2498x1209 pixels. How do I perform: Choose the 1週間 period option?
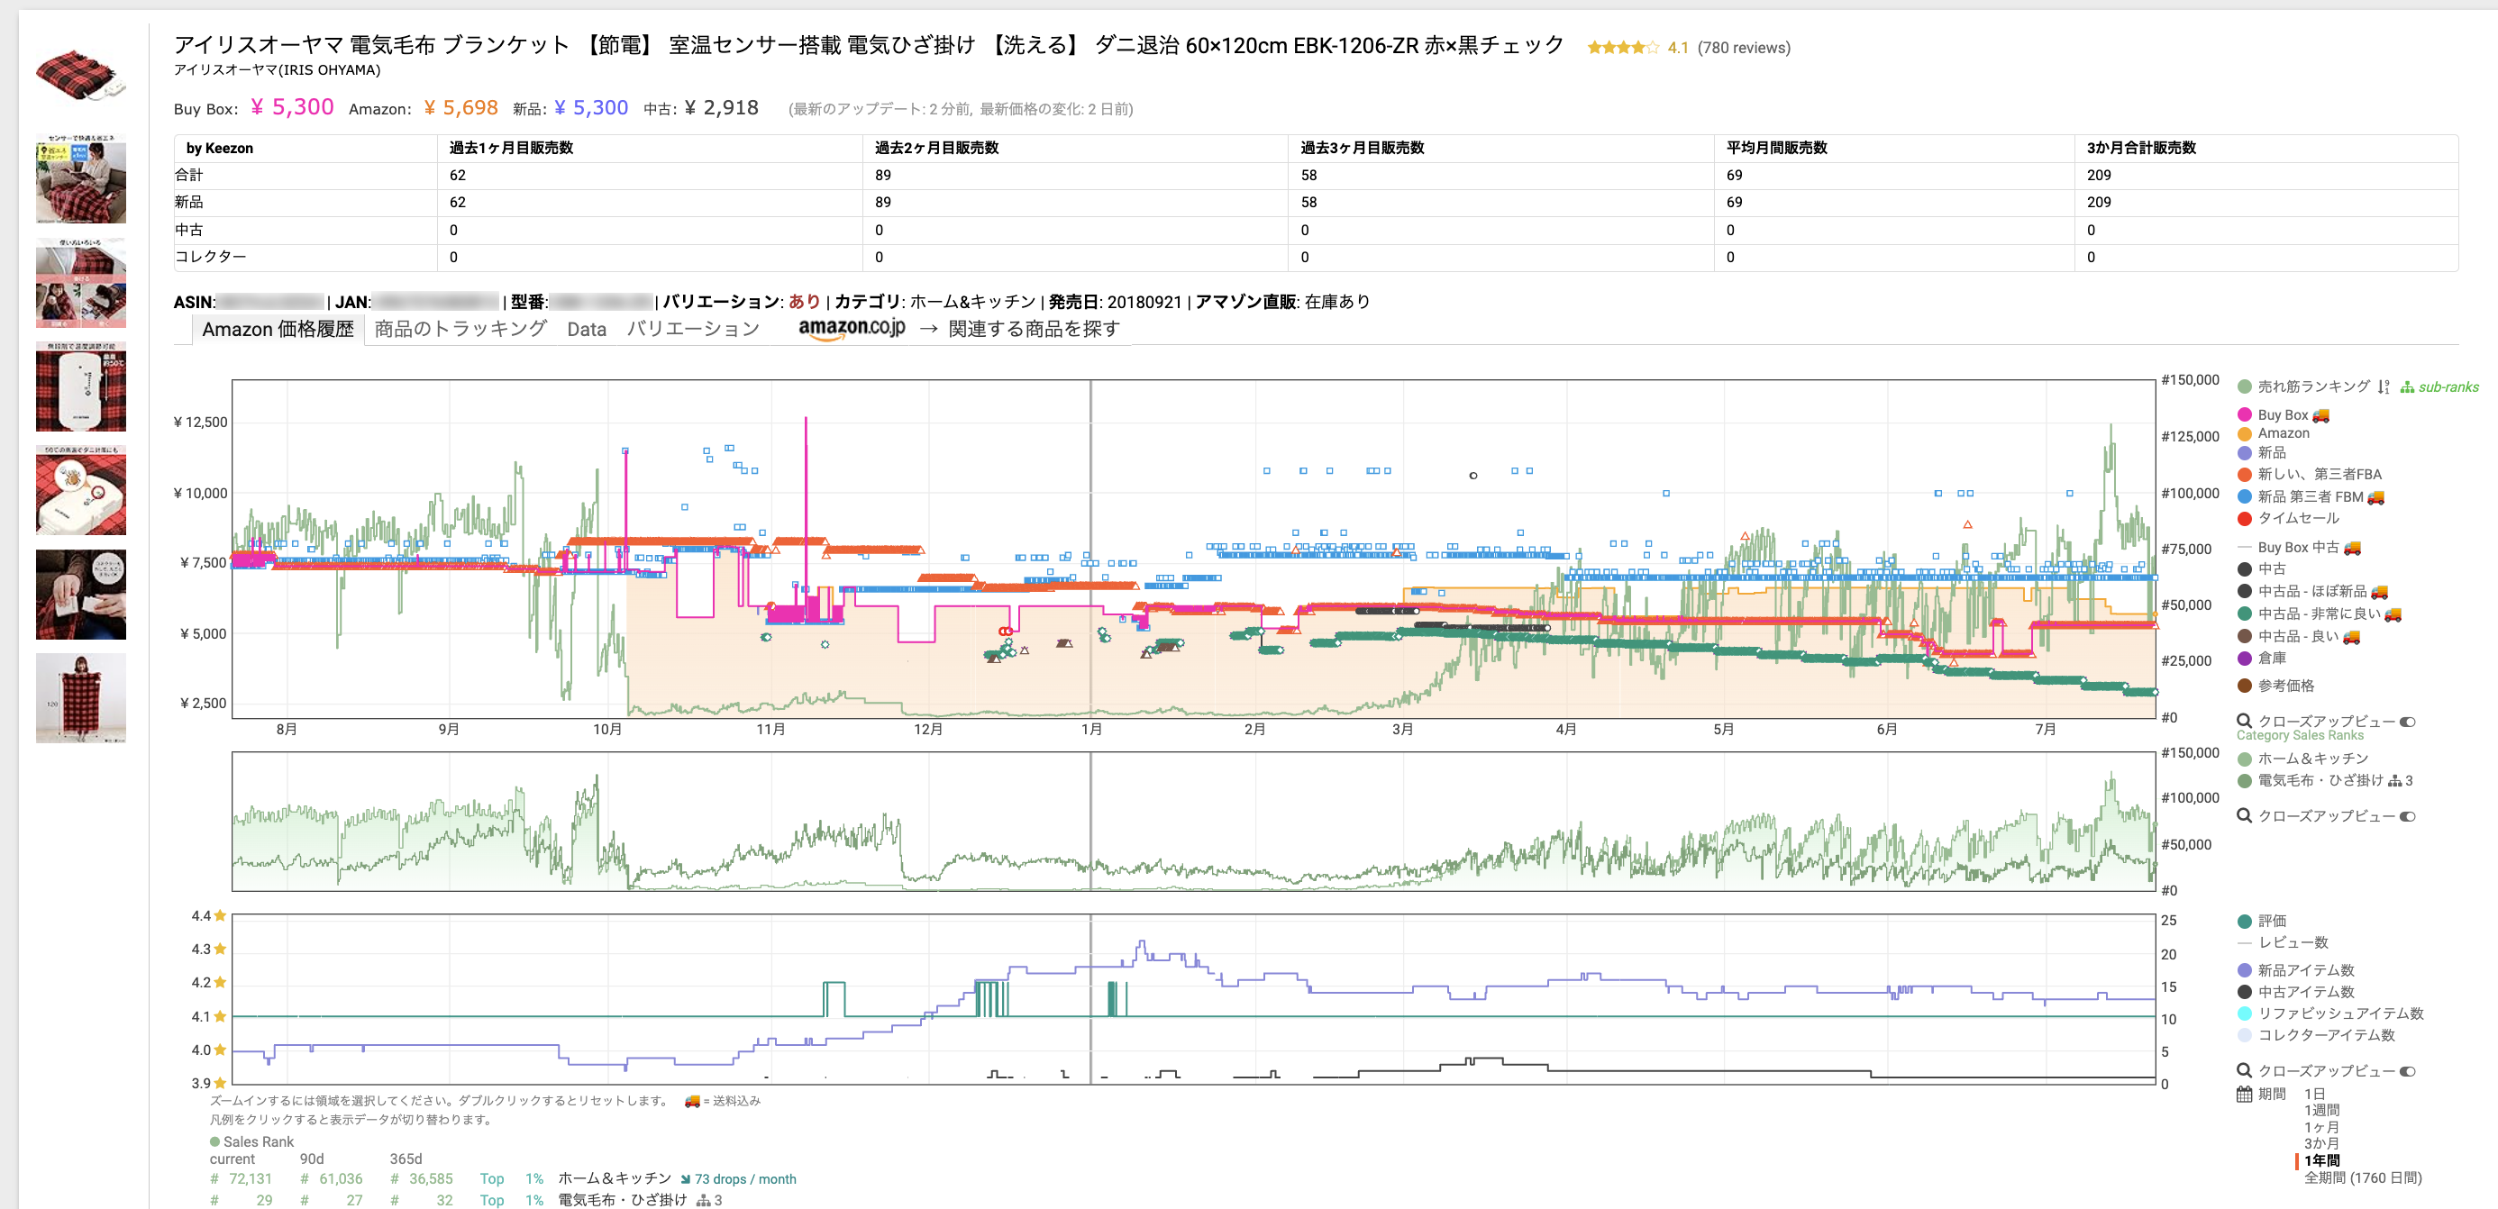click(2320, 1110)
